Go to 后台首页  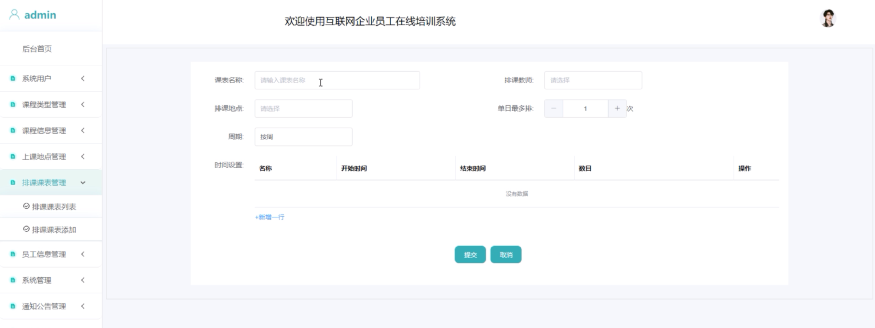tap(37, 49)
